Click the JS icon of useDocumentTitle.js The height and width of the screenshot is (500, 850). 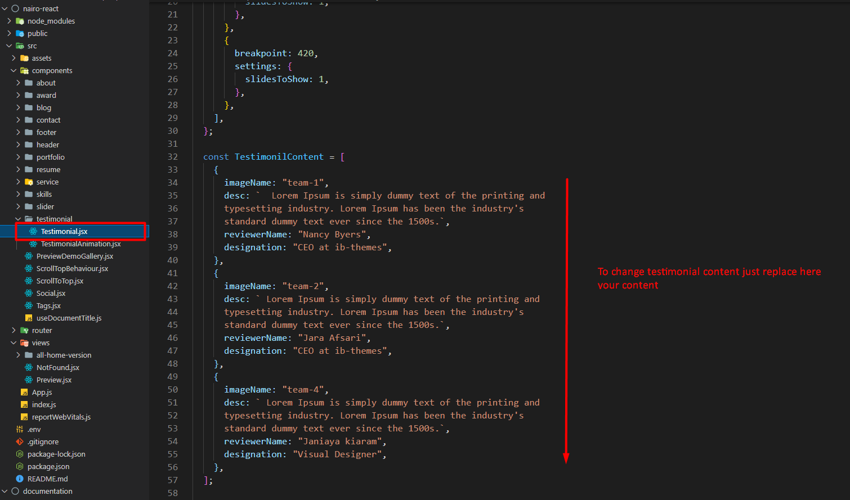(29, 318)
